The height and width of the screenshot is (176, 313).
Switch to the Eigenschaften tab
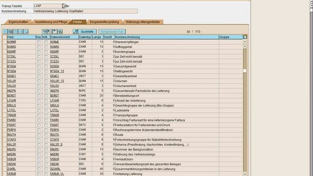[18, 22]
